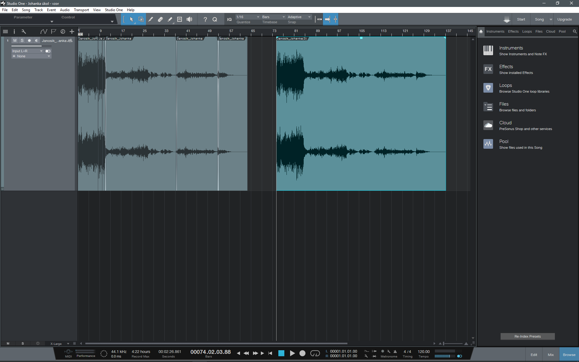Viewport: 579px width, 362px height.
Task: Open the wrench options in track header
Action: point(24,31)
